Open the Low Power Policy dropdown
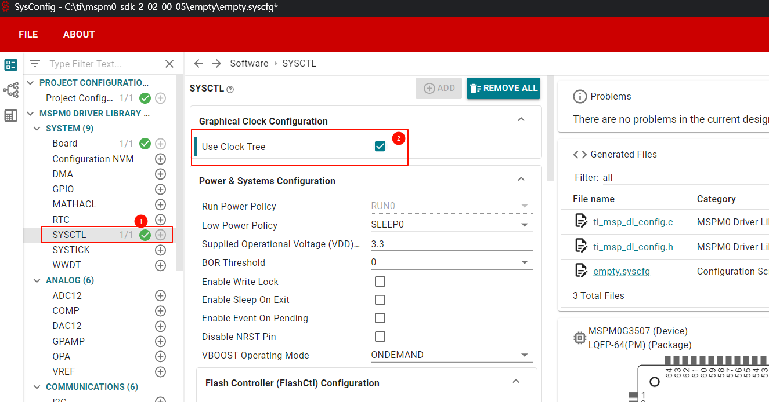This screenshot has height=402, width=769. tap(451, 225)
